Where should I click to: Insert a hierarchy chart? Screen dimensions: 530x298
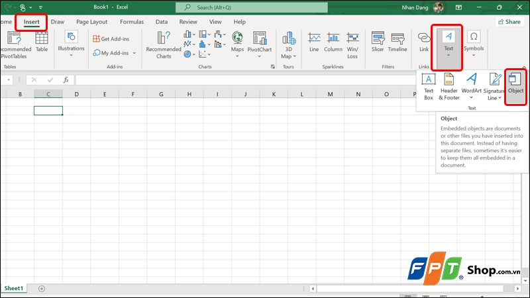tap(205, 34)
